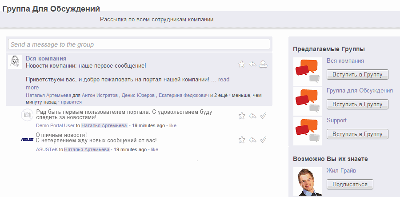400x197 pixels.
Task: Star the Demo Portal User comment
Action: 241,116
